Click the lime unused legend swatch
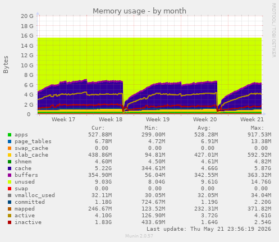 (10, 182)
